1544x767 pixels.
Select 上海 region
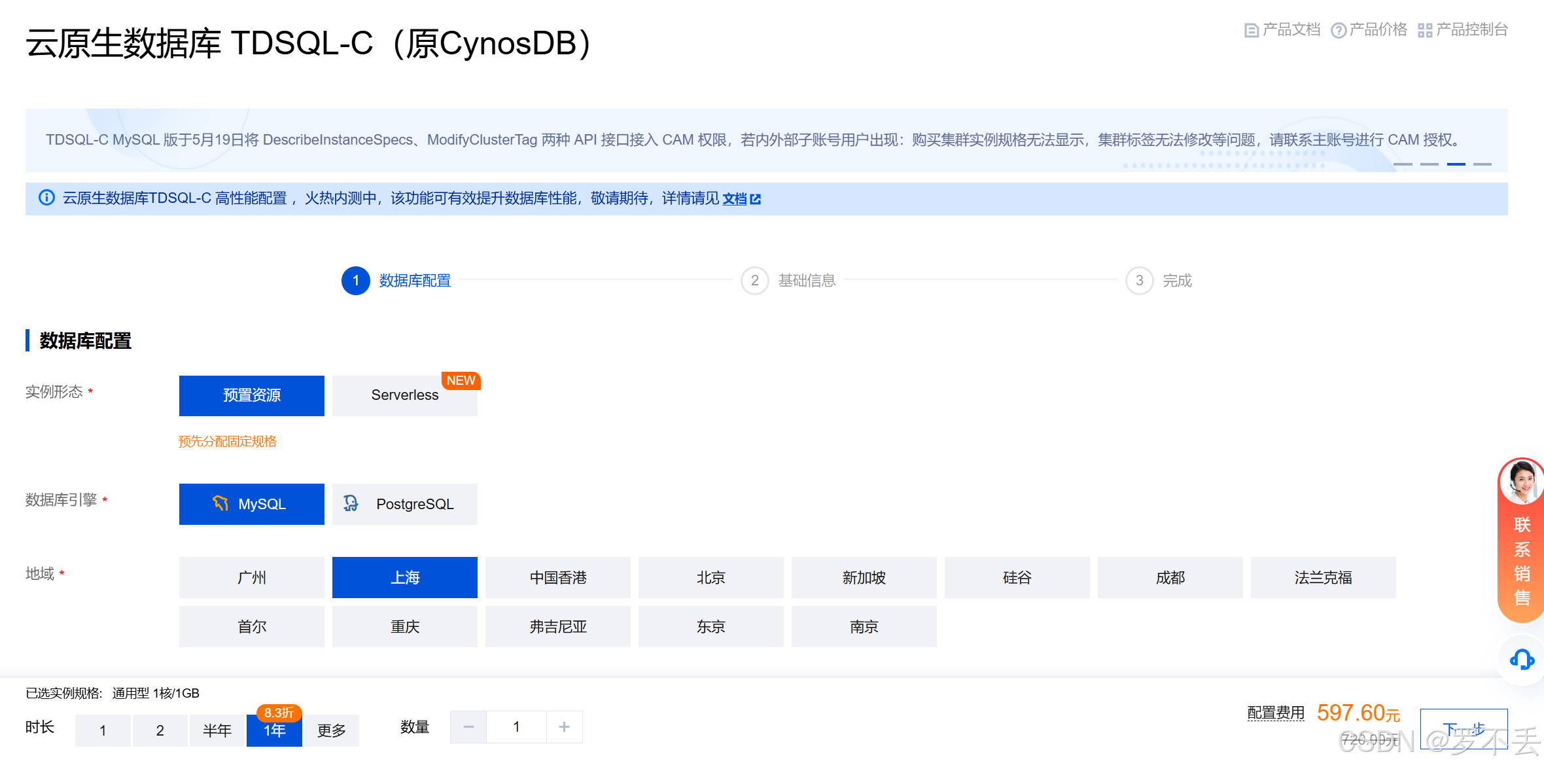point(405,577)
